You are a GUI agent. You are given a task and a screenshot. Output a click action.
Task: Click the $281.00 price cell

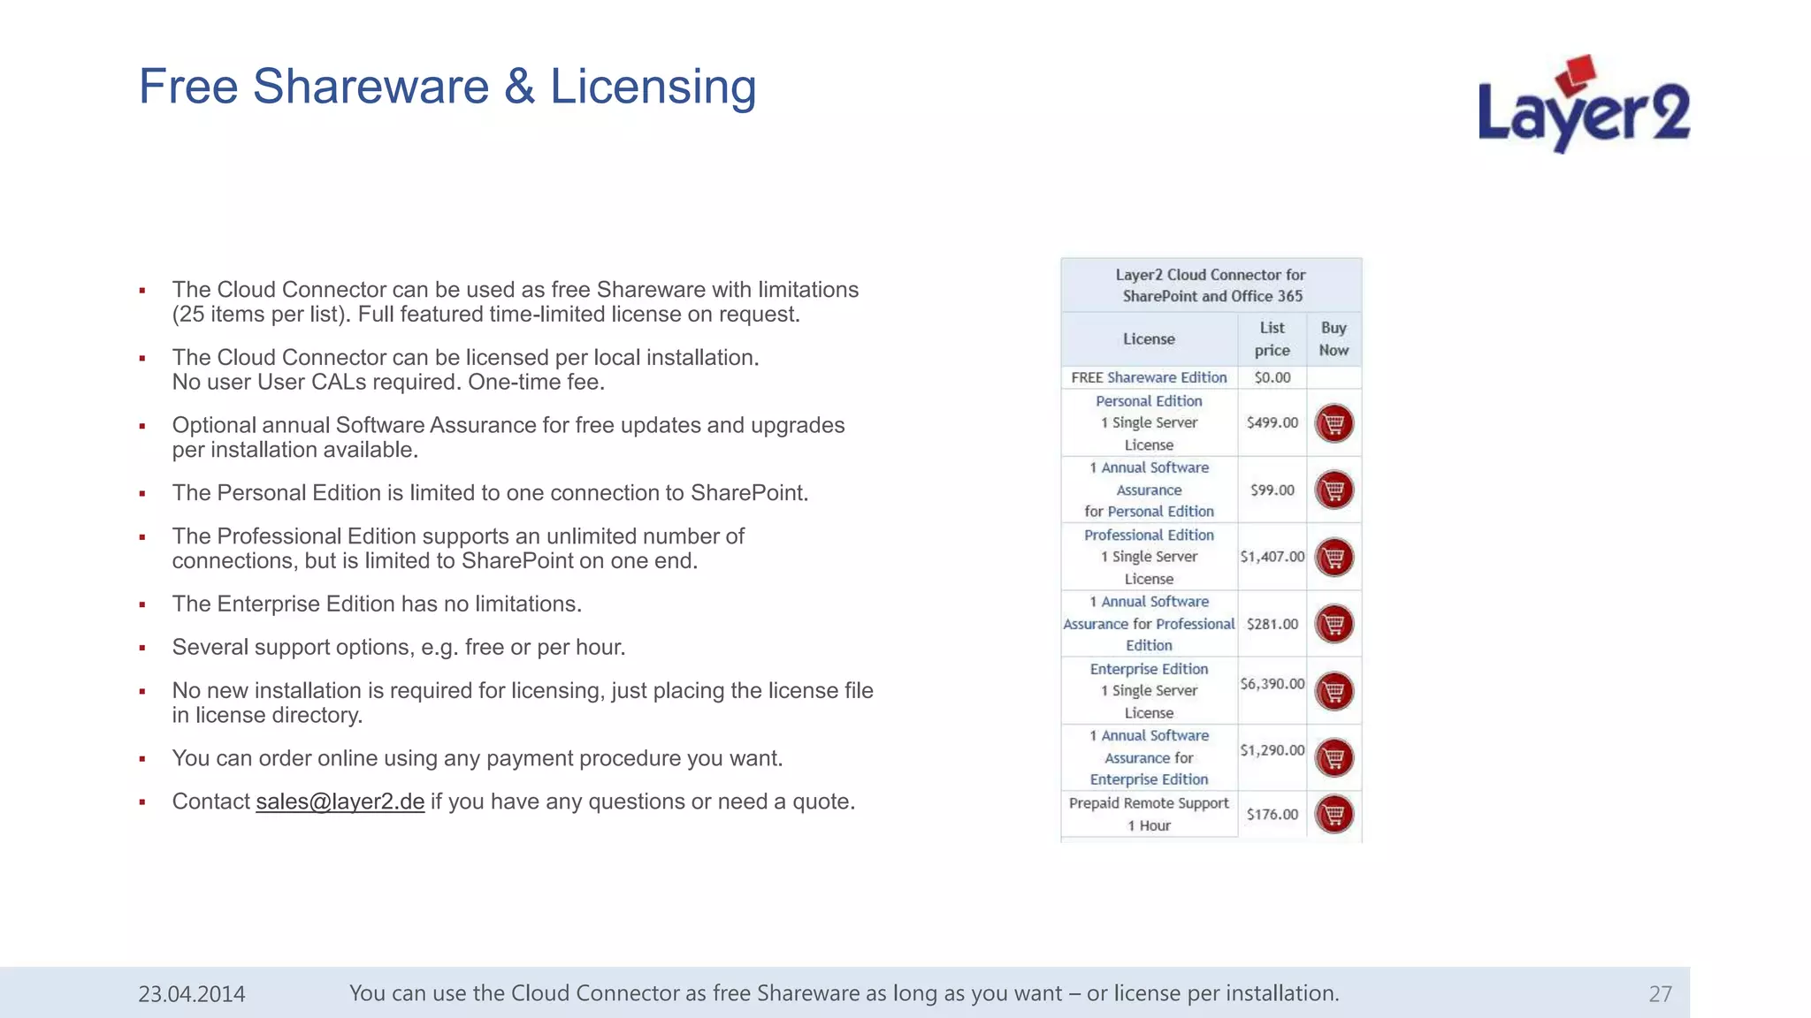coord(1272,624)
